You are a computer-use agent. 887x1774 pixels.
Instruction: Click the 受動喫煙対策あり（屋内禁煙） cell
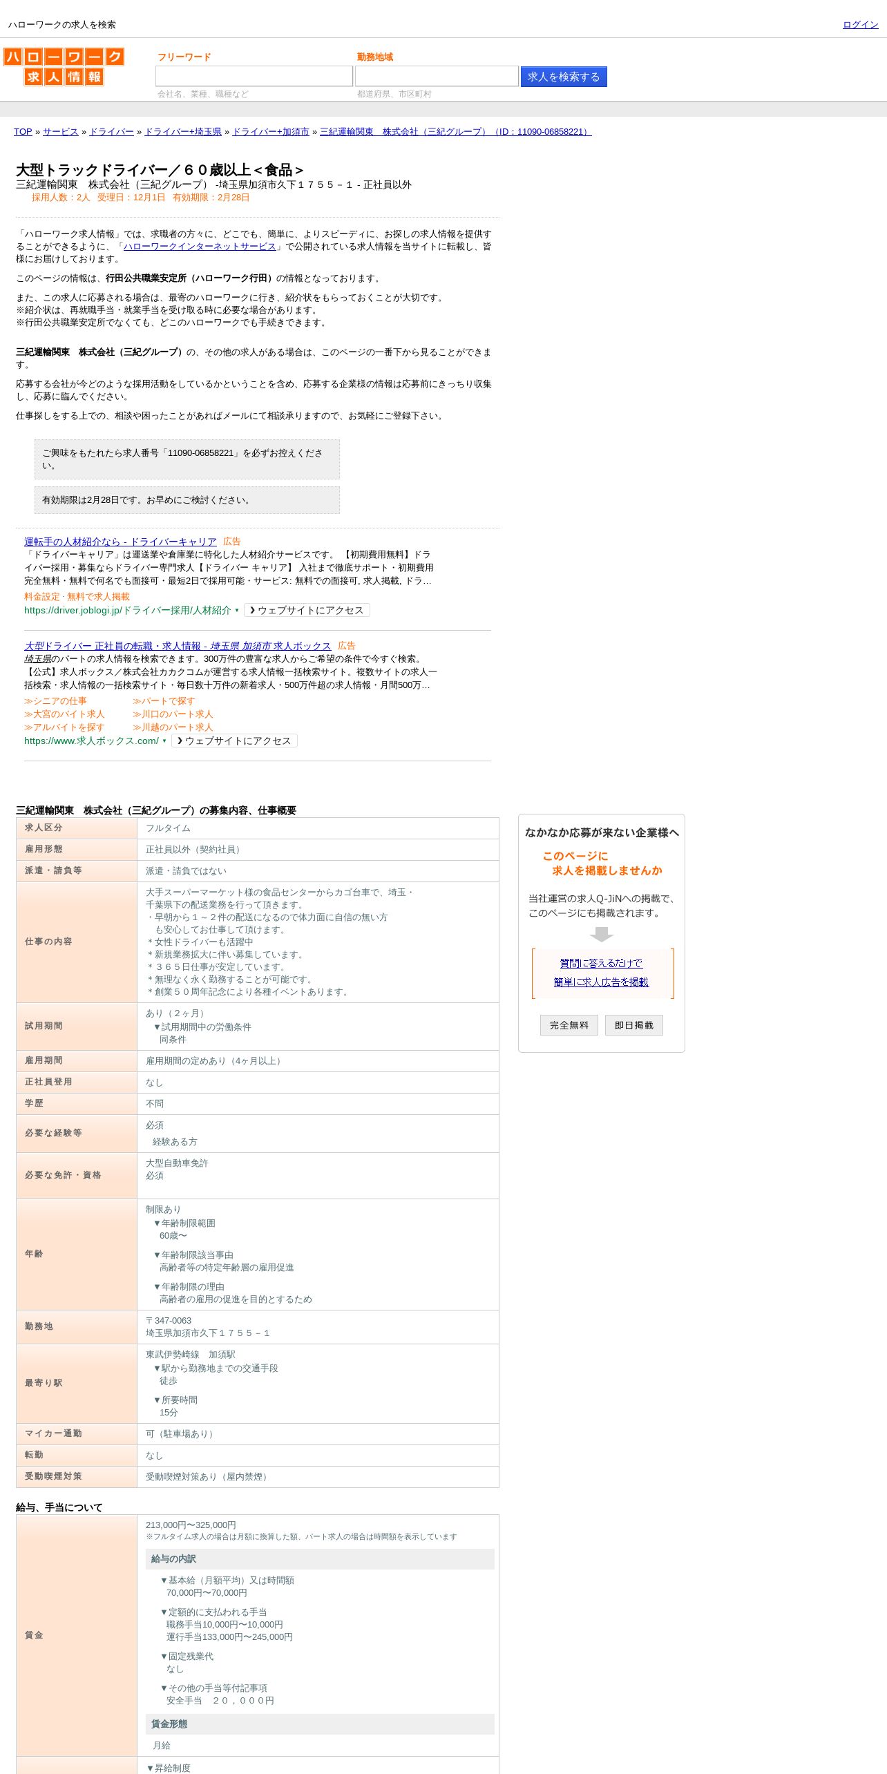click(318, 1477)
